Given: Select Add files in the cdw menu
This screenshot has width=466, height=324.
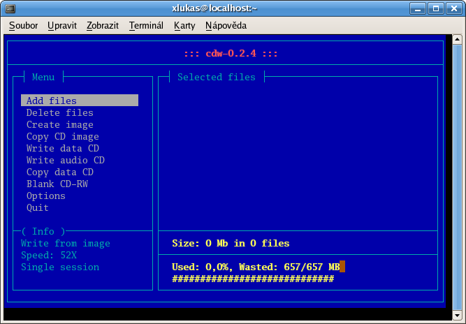Looking at the screenshot, I should [x=52, y=101].
